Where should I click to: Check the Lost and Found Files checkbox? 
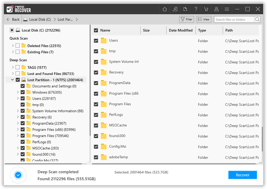click(18, 73)
